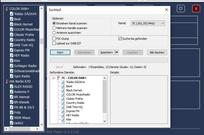The width and height of the screenshot is (204, 135).
Task: Open the Kanal 7C (192,352 MHz) dropdown
Action: pyautogui.click(x=148, y=23)
